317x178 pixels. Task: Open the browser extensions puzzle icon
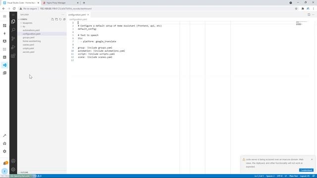303,9
